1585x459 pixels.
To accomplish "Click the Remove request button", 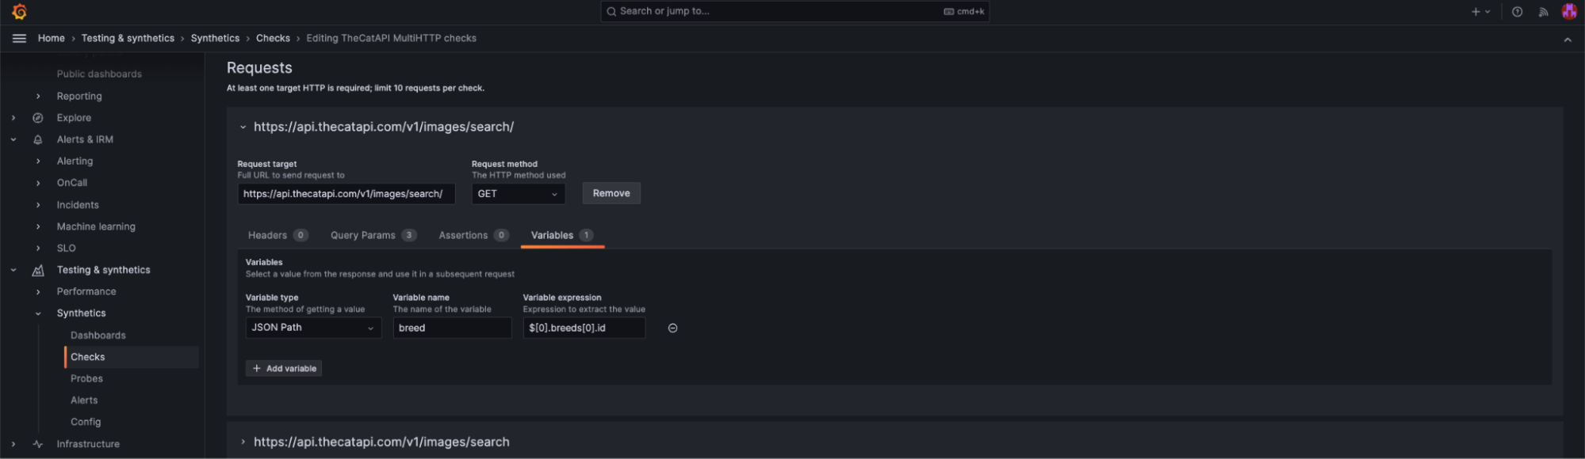I will [611, 193].
